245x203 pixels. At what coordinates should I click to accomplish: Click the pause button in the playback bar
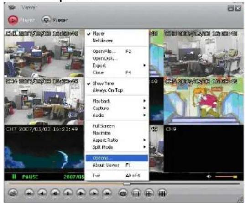coord(68,193)
